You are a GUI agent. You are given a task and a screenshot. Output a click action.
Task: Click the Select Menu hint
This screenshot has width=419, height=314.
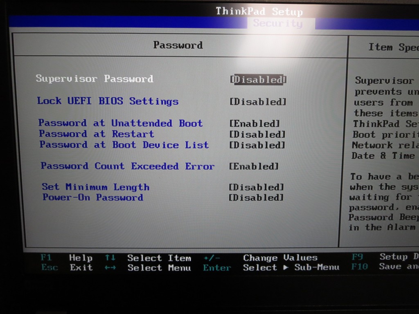[159, 267]
